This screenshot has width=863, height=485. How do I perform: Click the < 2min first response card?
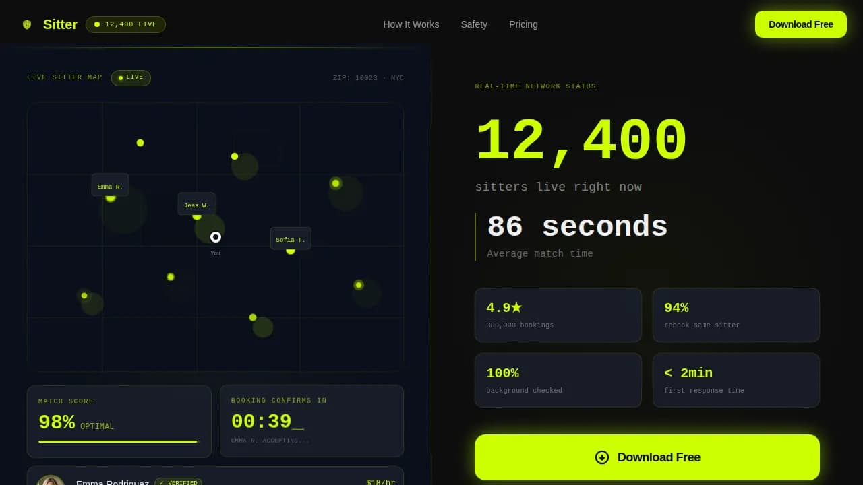(736, 380)
